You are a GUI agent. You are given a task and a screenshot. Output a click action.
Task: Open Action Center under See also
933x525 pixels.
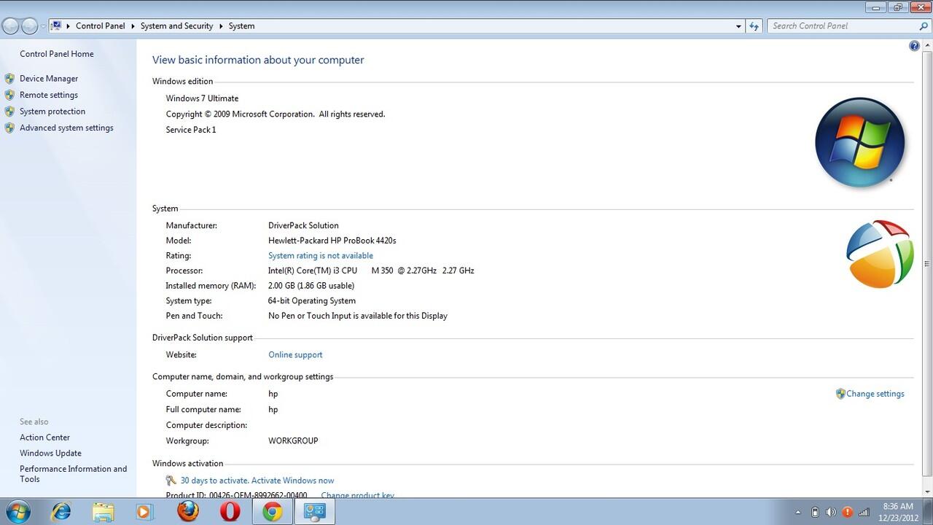[x=44, y=437]
